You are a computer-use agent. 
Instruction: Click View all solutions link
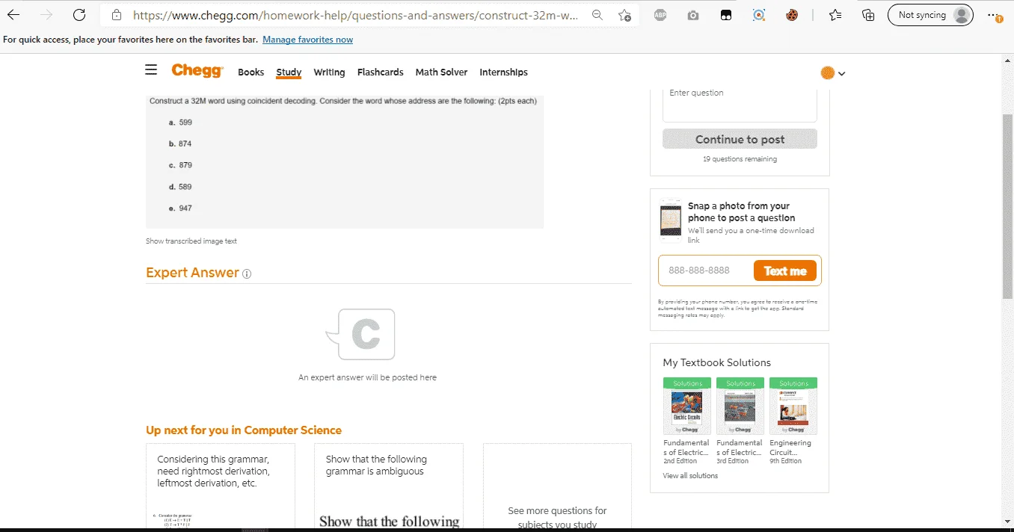(690, 476)
